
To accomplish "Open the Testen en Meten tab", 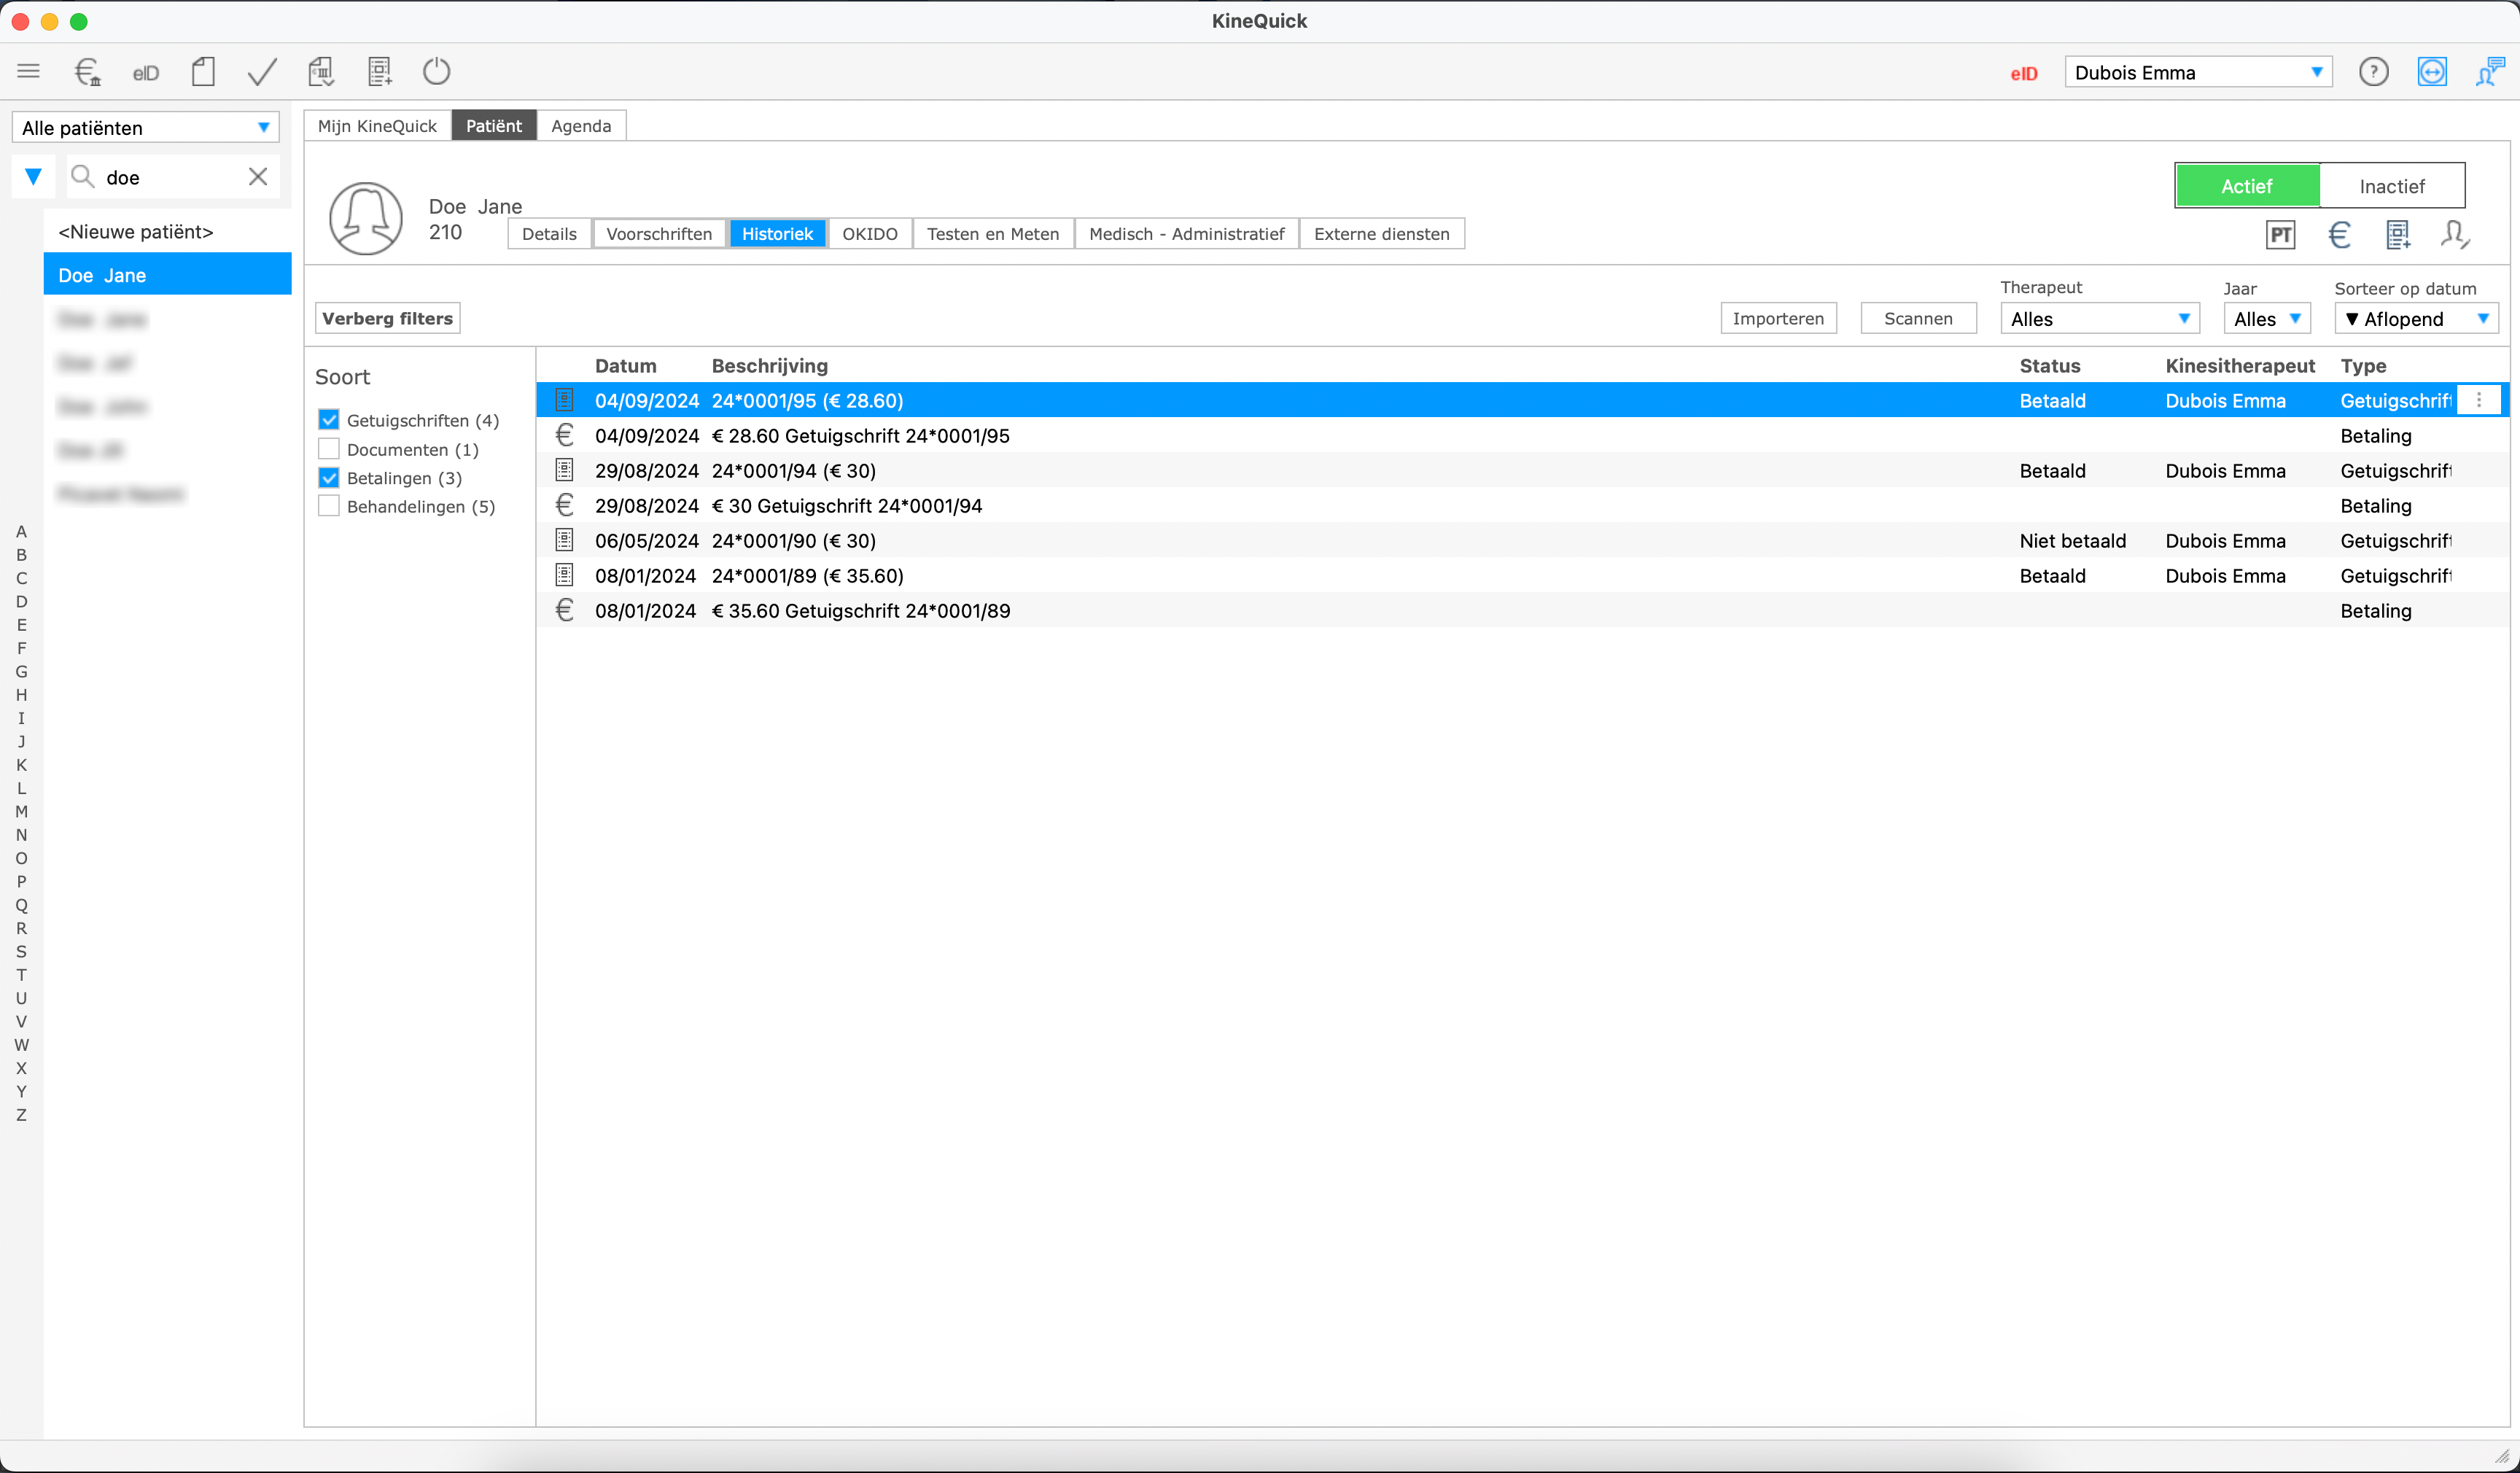I will click(993, 234).
